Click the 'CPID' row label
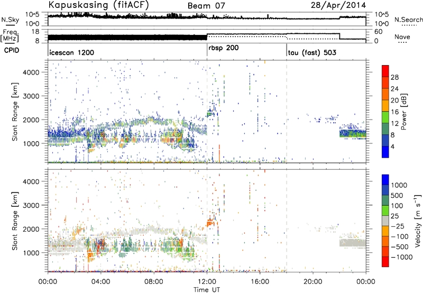 coord(12,50)
